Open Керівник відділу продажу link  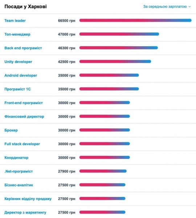click(28, 199)
